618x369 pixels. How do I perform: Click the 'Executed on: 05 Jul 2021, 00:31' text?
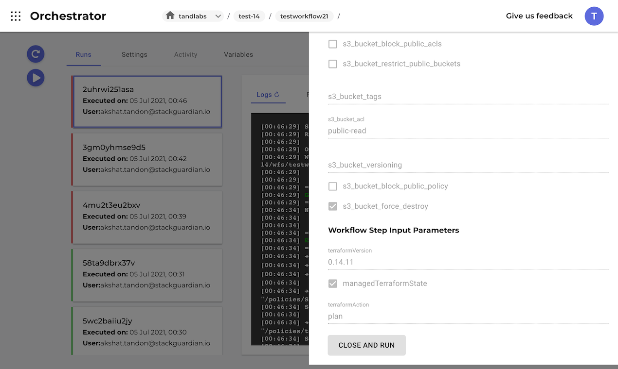pos(134,274)
